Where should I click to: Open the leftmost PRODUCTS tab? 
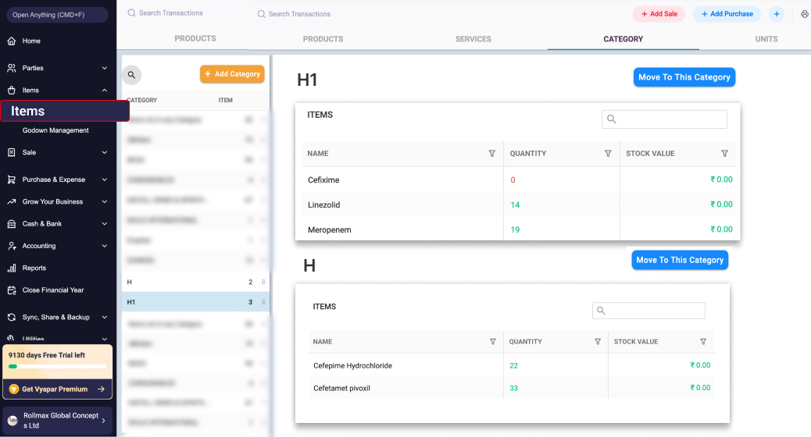195,39
